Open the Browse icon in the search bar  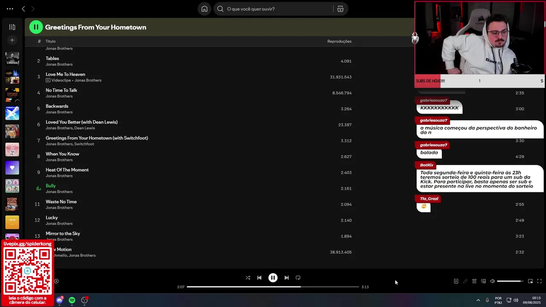click(x=340, y=9)
